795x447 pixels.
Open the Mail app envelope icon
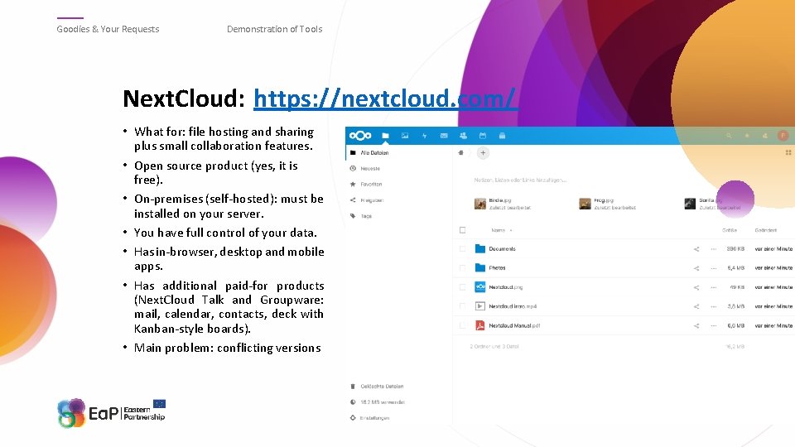point(444,136)
